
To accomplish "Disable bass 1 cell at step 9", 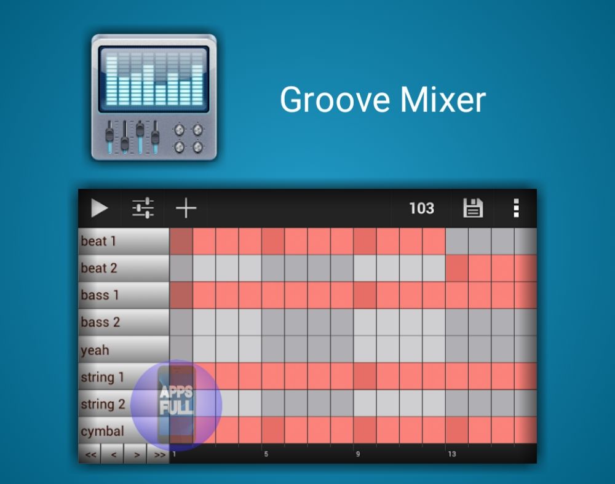I will (365, 295).
